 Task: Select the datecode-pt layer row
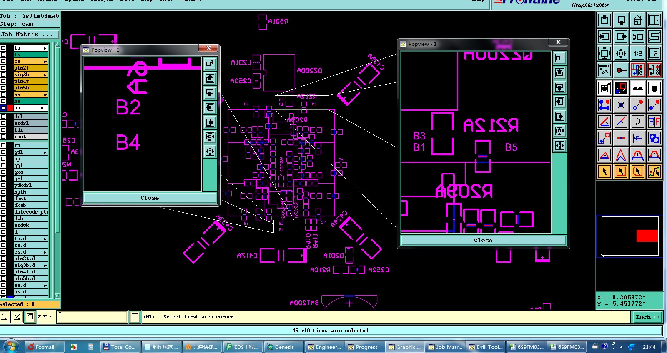point(31,212)
